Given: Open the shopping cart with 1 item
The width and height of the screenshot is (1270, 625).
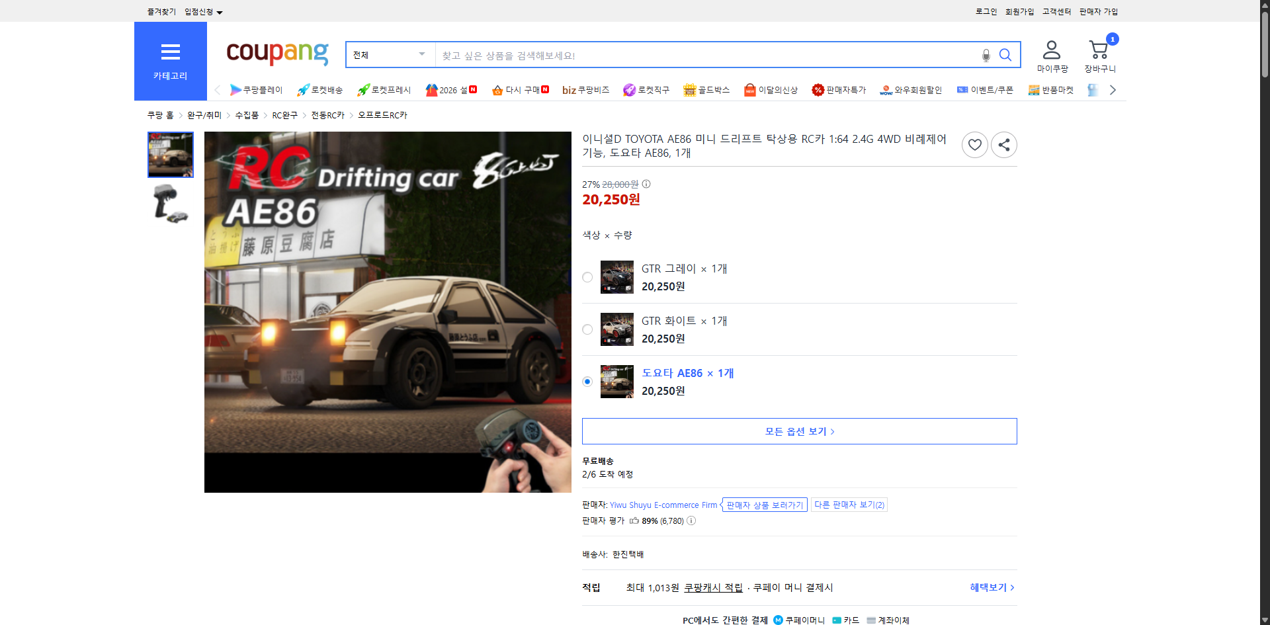Looking at the screenshot, I should coord(1099,50).
